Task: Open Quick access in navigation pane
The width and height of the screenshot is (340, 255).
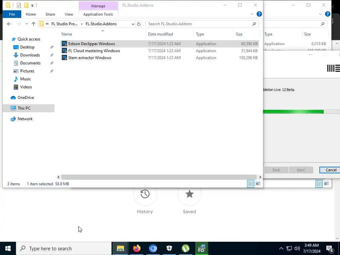Action: point(29,39)
